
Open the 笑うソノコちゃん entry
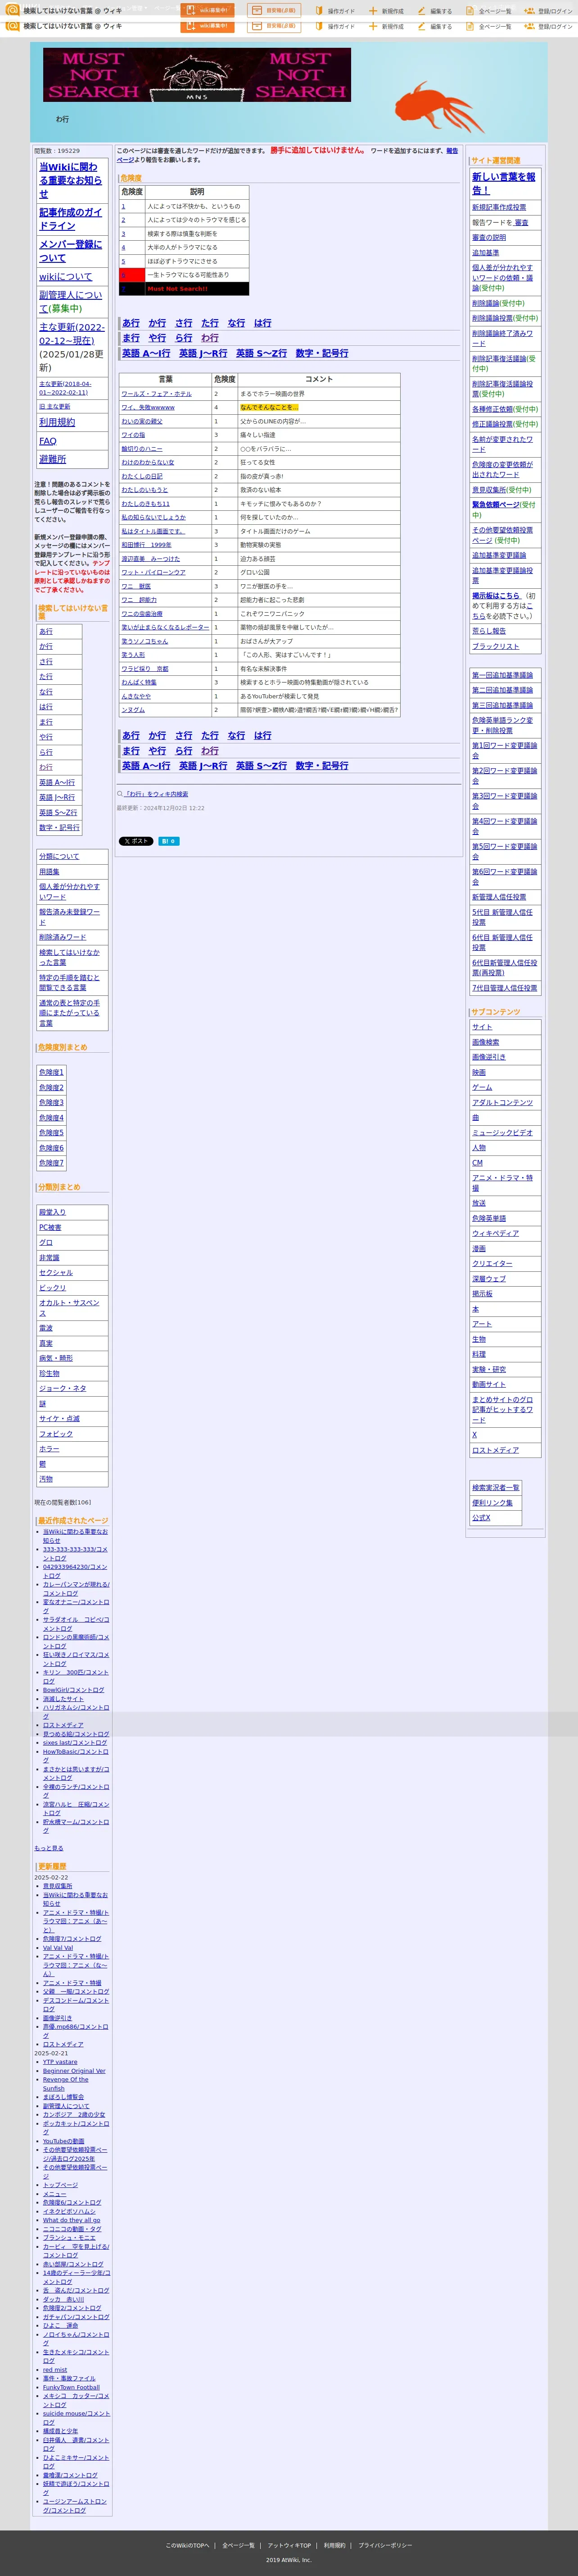pos(145,642)
